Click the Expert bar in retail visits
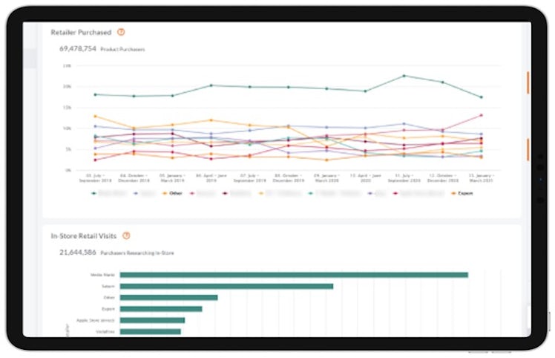Viewport: 555px width, 358px height. 160,308
